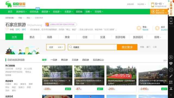The width and height of the screenshot is (174, 98).
Task: Open the App phone icon in black sidebar
Action: pyautogui.click(x=171, y=21)
